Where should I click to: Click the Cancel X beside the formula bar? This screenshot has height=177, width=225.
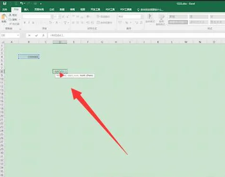pos(29,35)
